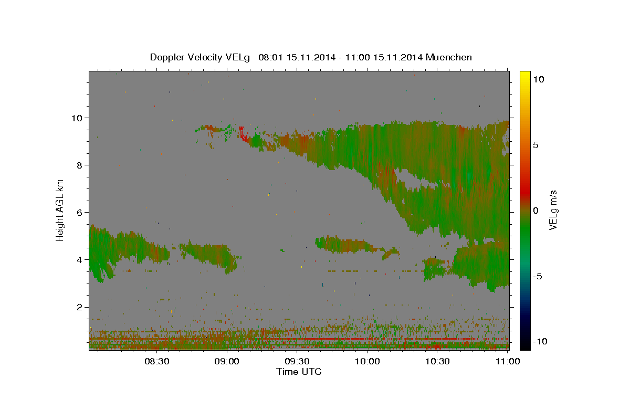The height and width of the screenshot is (420, 630).
Task: Click the colorbar value 10 label
Action: coord(538,79)
